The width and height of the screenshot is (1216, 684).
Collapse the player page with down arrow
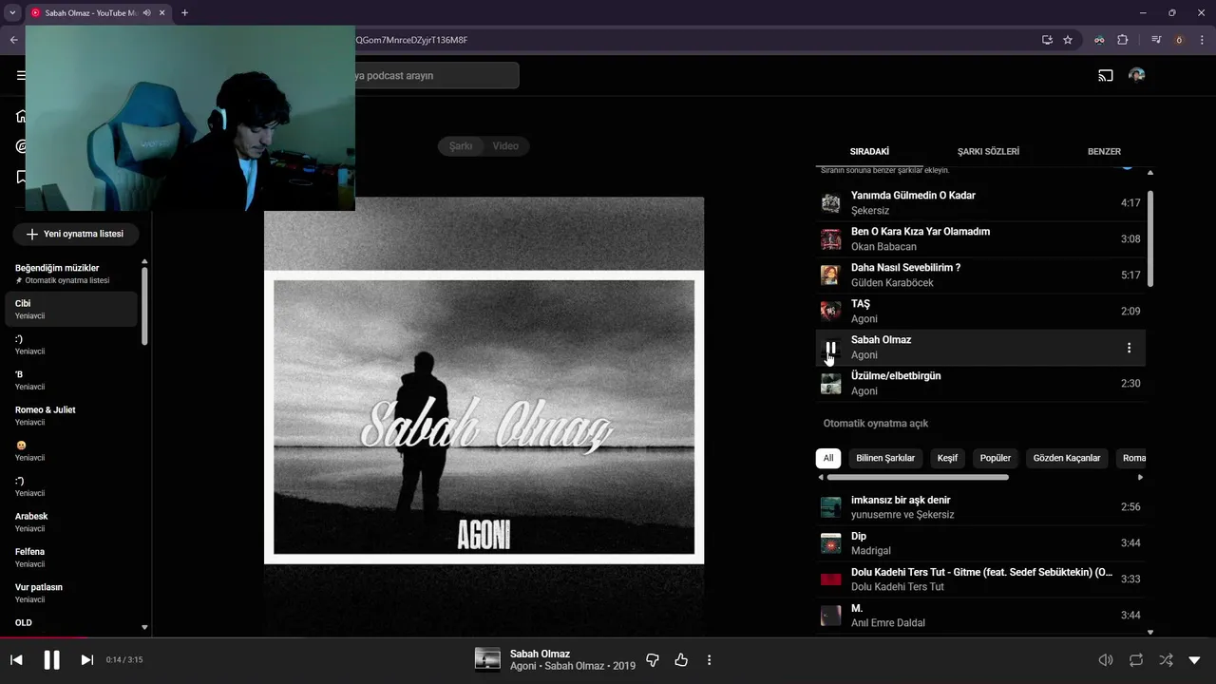pyautogui.click(x=1195, y=659)
